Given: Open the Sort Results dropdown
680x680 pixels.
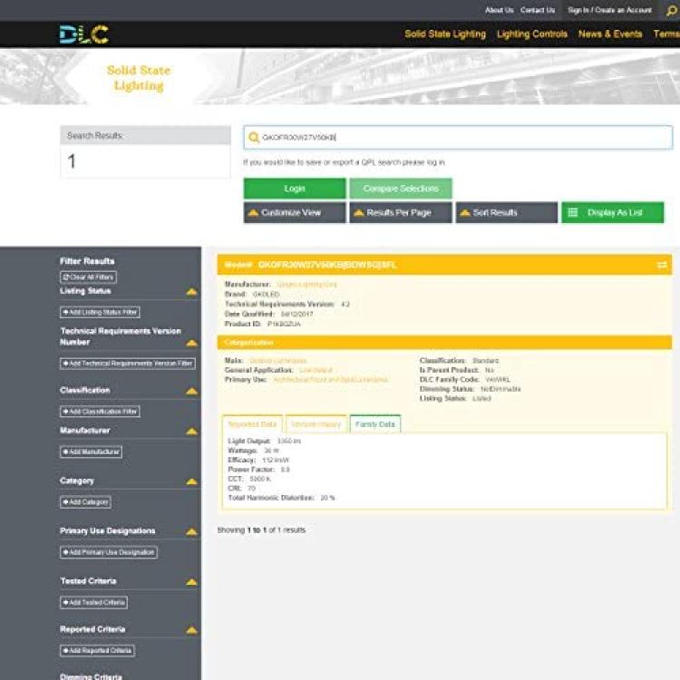Looking at the screenshot, I should [507, 212].
